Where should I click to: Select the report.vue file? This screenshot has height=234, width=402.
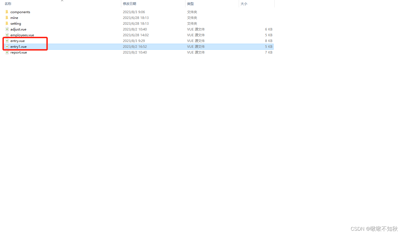coord(18,52)
